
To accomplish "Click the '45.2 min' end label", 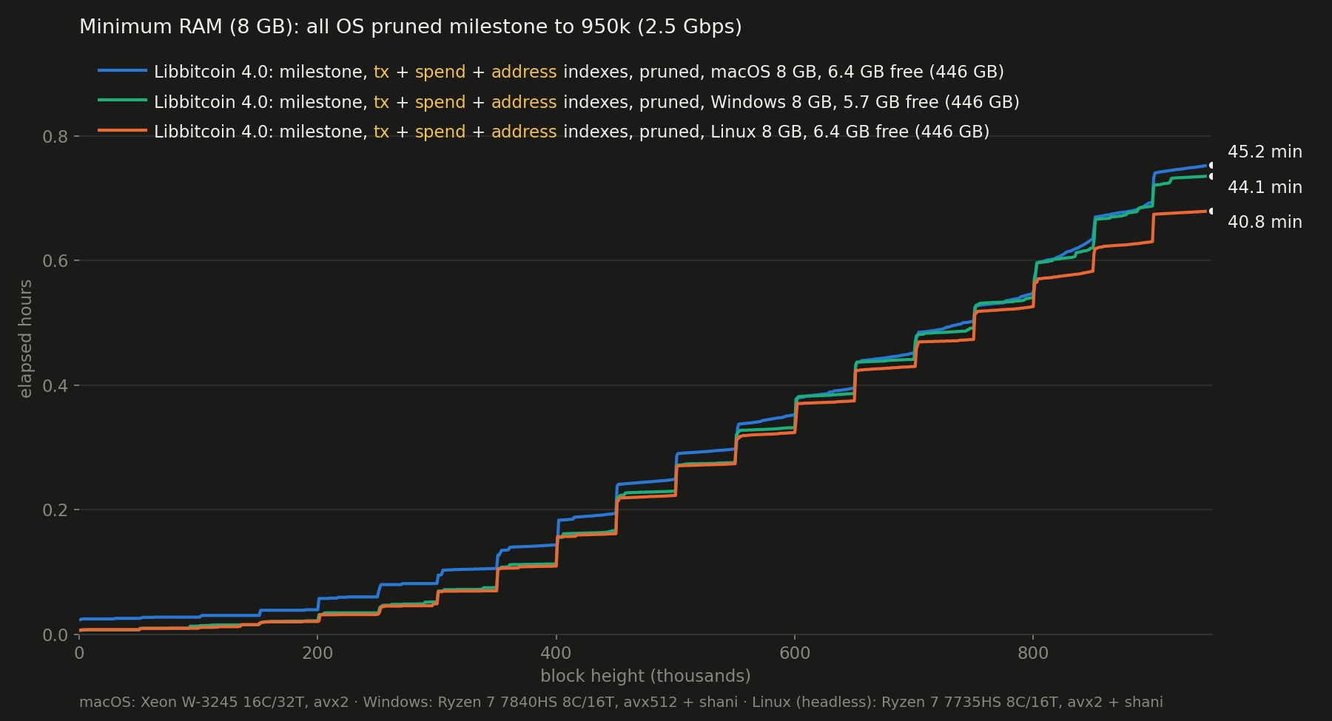I will (x=1265, y=152).
